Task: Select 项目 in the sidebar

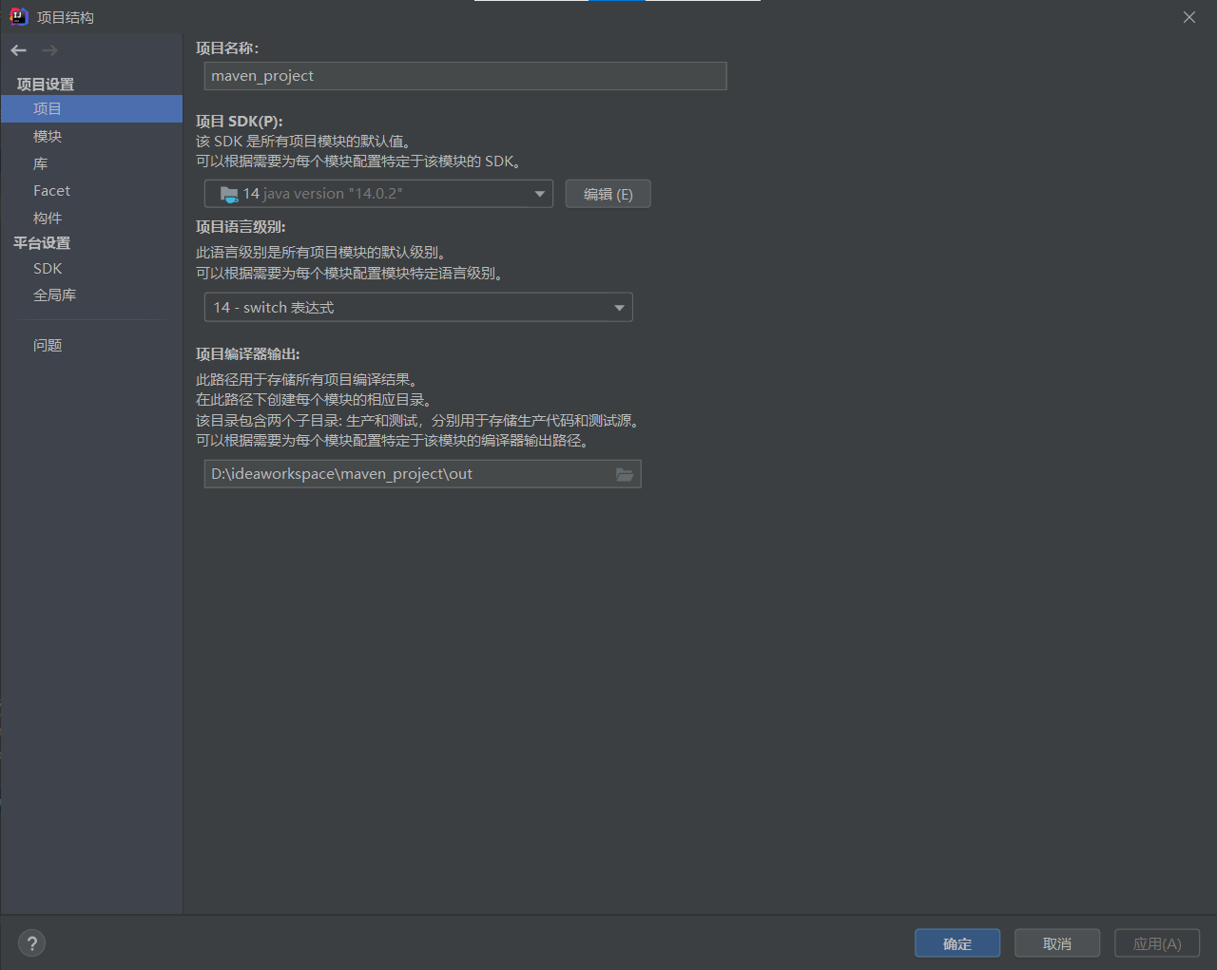Action: coord(91,109)
